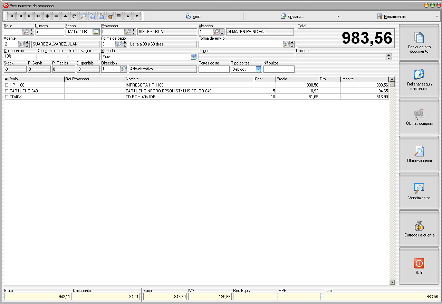Toggle the CARTUCHO 640 row checkbox
Screen dimensions: 442x304
point(7,91)
